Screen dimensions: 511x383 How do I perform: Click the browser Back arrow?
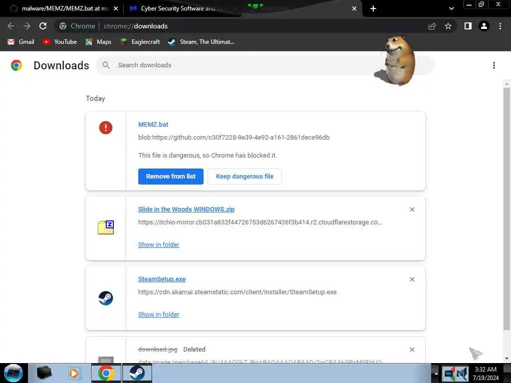coord(11,26)
